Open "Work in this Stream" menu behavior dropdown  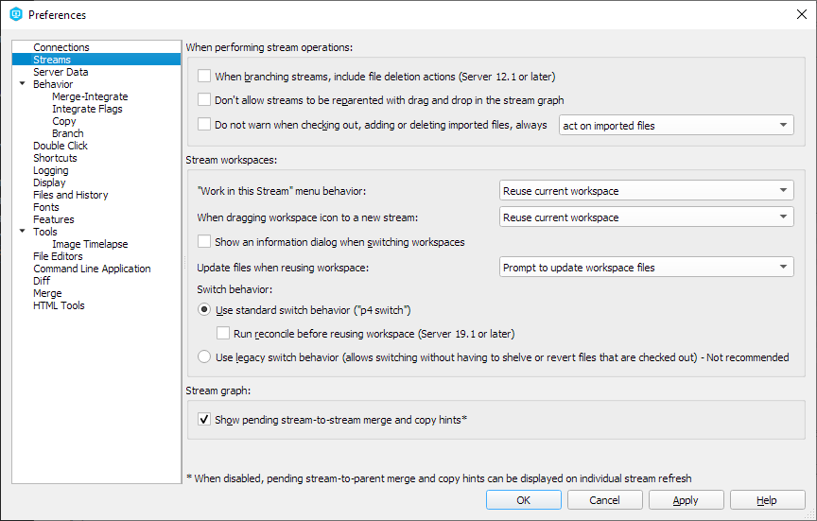click(646, 191)
